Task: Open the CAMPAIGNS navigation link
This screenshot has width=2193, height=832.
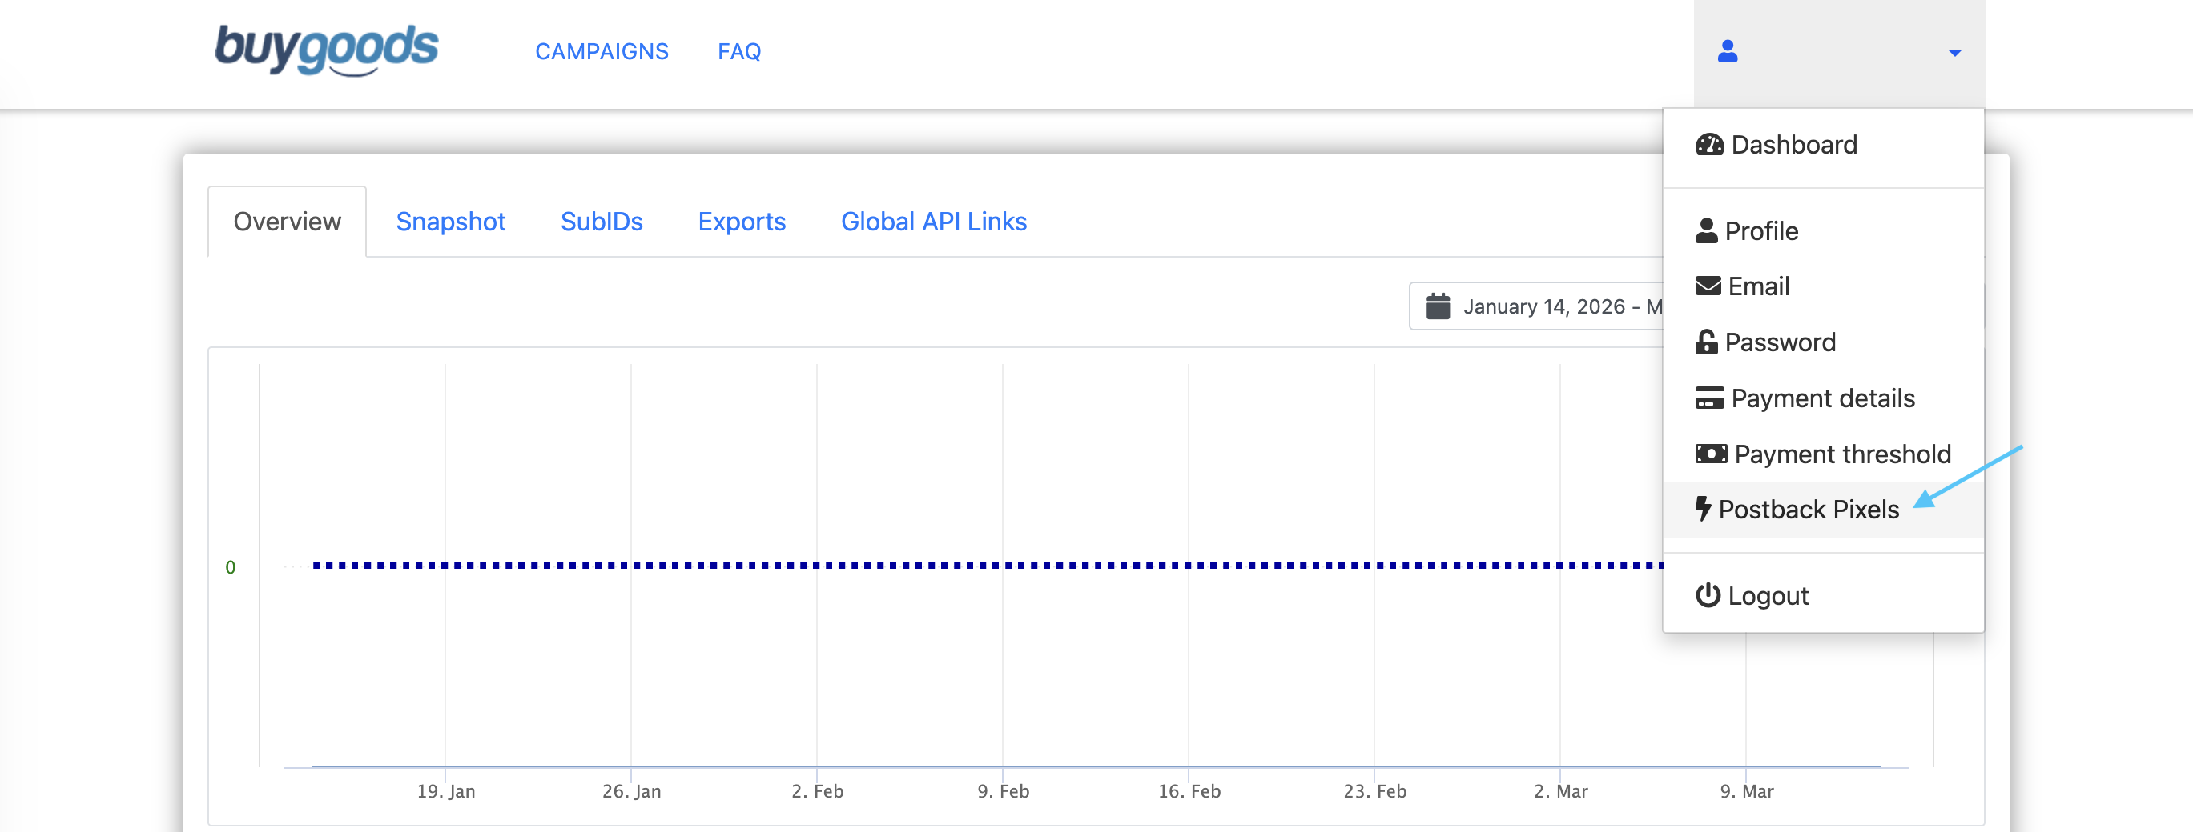Action: pos(601,52)
